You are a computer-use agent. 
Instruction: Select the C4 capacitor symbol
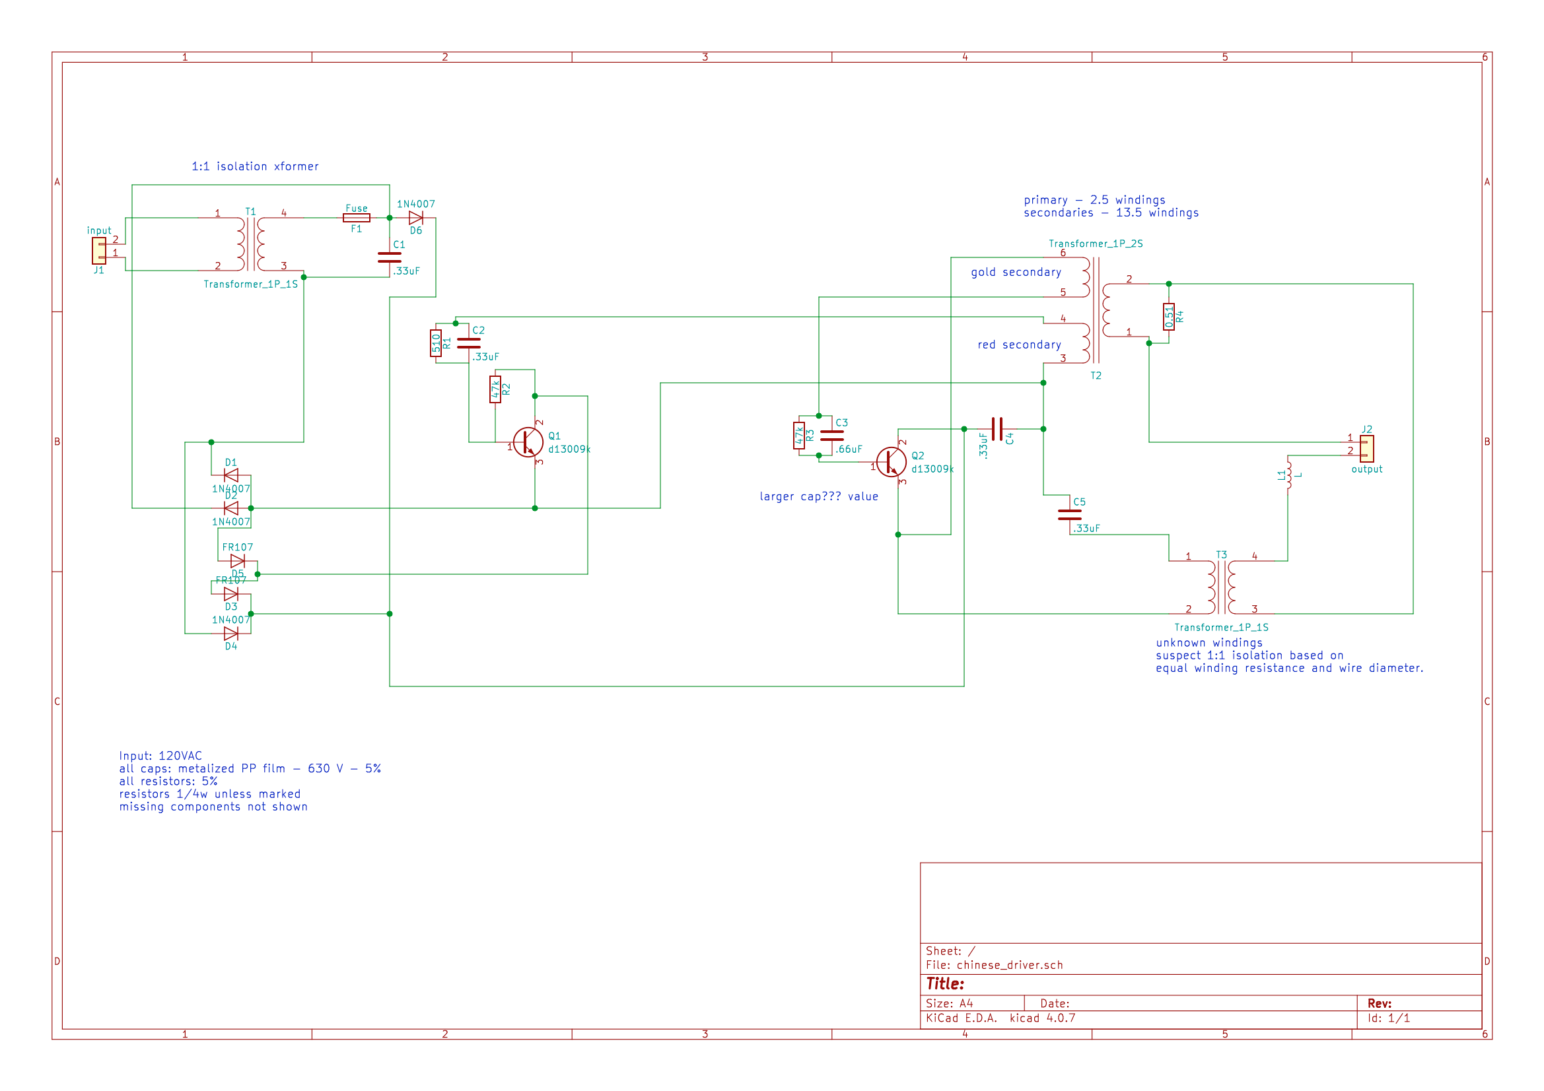pos(997,429)
